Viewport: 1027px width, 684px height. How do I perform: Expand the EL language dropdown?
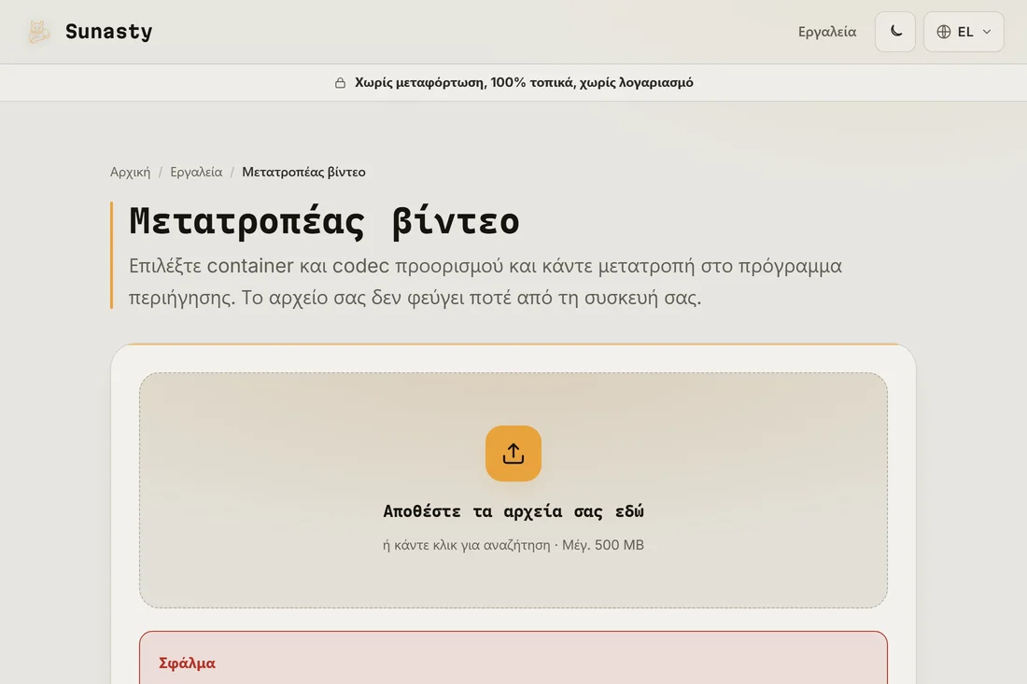click(964, 32)
